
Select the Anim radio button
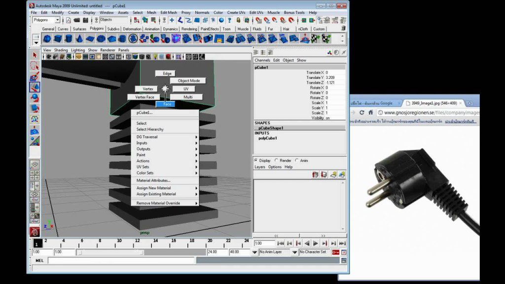297,160
